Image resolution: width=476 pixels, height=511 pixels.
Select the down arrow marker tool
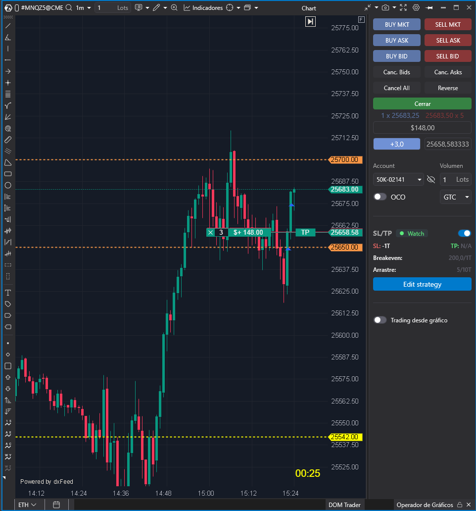(x=8, y=389)
